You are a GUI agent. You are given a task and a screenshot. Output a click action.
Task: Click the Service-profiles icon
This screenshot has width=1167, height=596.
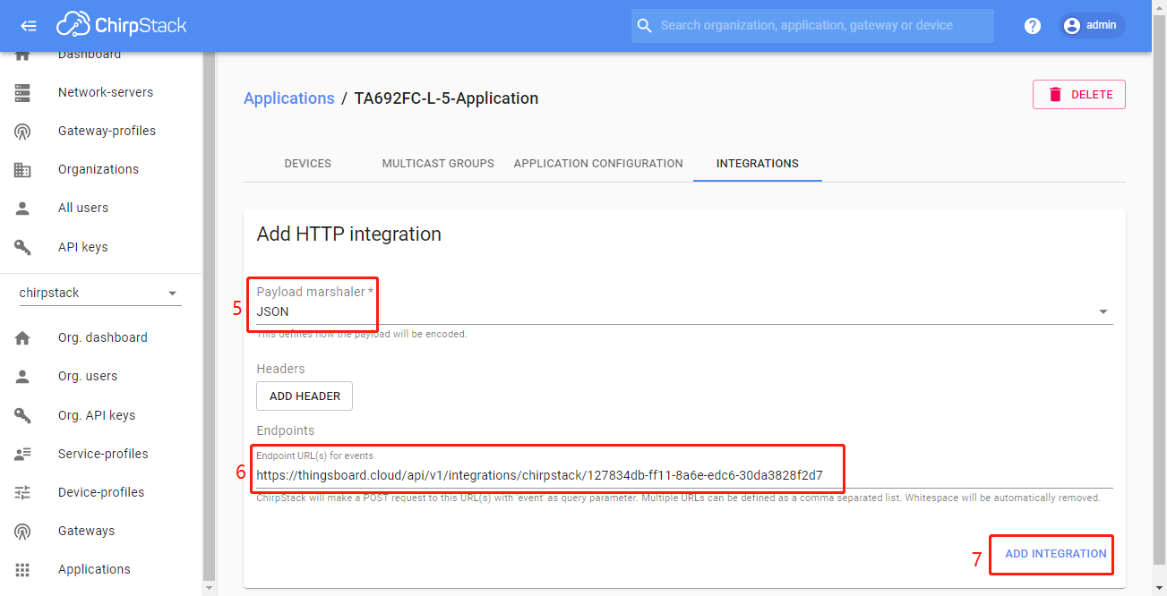tap(22, 454)
